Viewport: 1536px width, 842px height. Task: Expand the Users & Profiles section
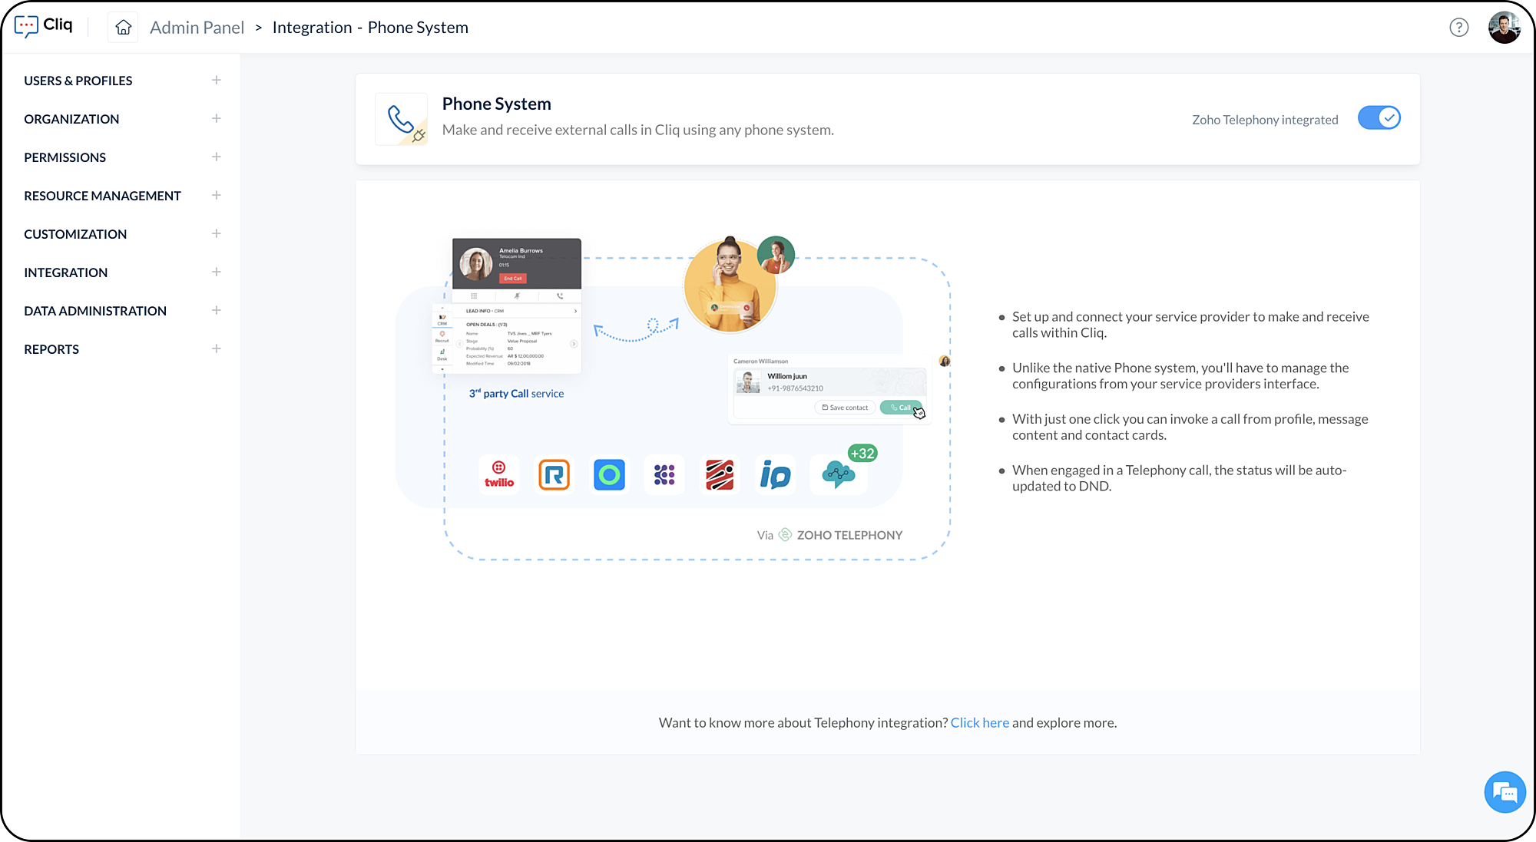point(217,81)
